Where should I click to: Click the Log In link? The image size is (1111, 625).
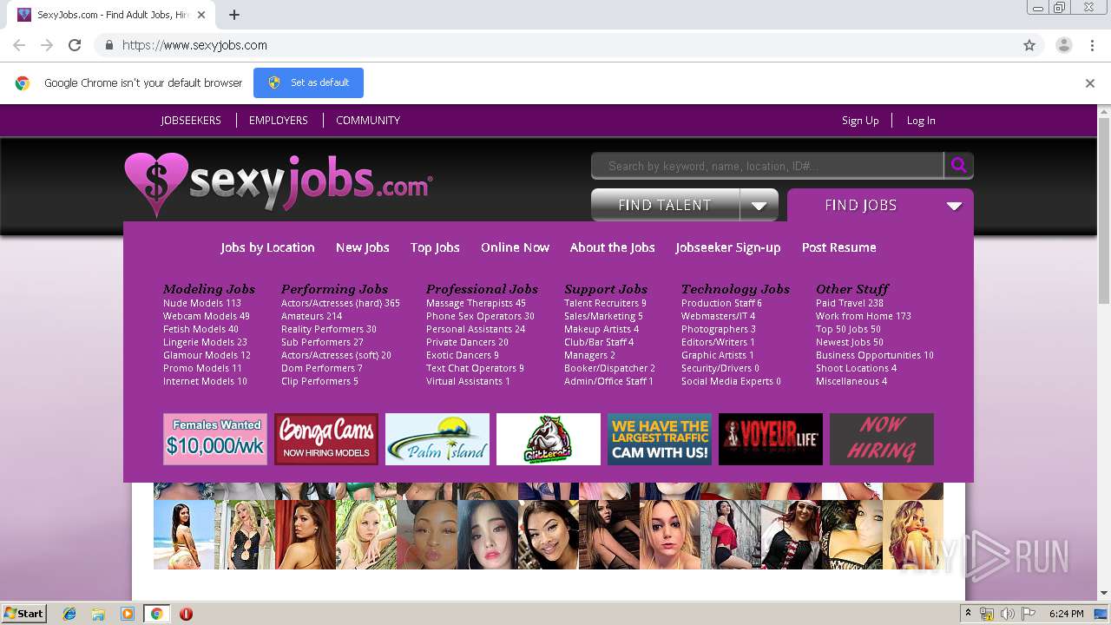[921, 121]
